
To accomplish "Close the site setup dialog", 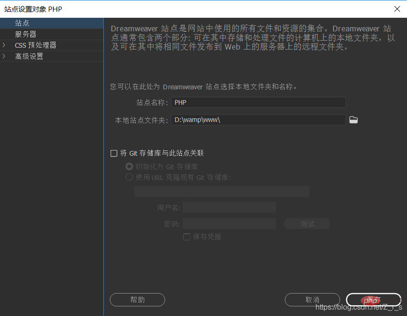I will [x=397, y=9].
